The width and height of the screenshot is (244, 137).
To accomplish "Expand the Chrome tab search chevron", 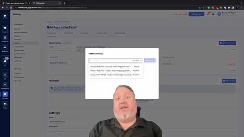I will (x=241, y=3).
